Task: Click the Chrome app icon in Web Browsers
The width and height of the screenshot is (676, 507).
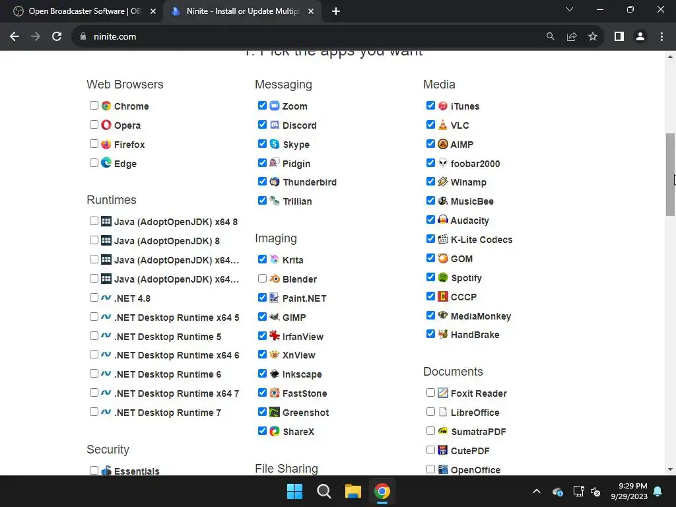Action: [x=106, y=106]
